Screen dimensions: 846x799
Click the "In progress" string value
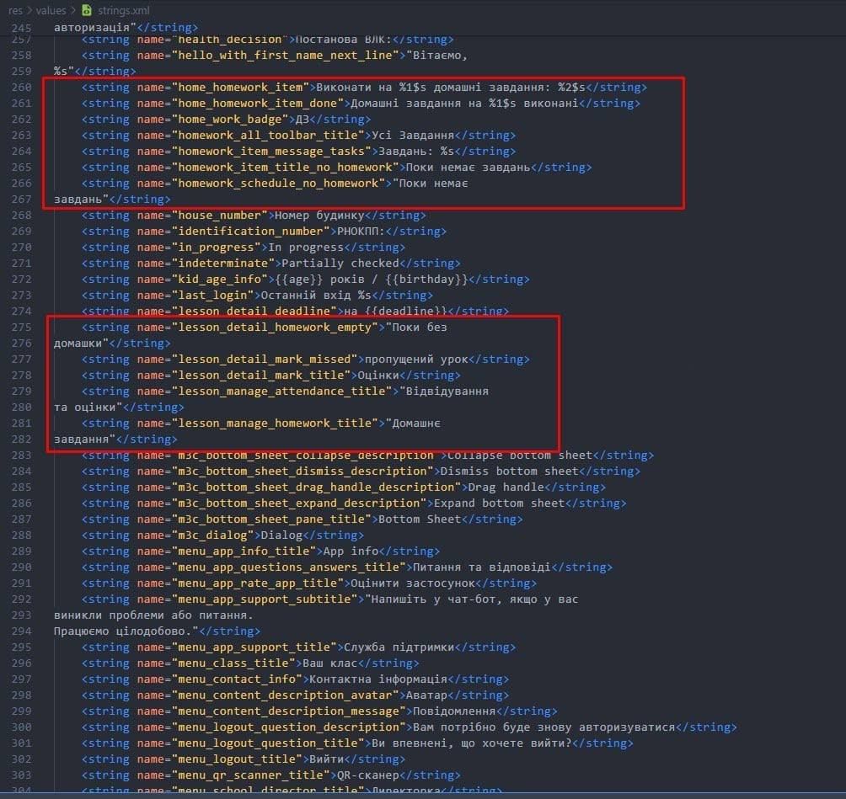(x=305, y=248)
